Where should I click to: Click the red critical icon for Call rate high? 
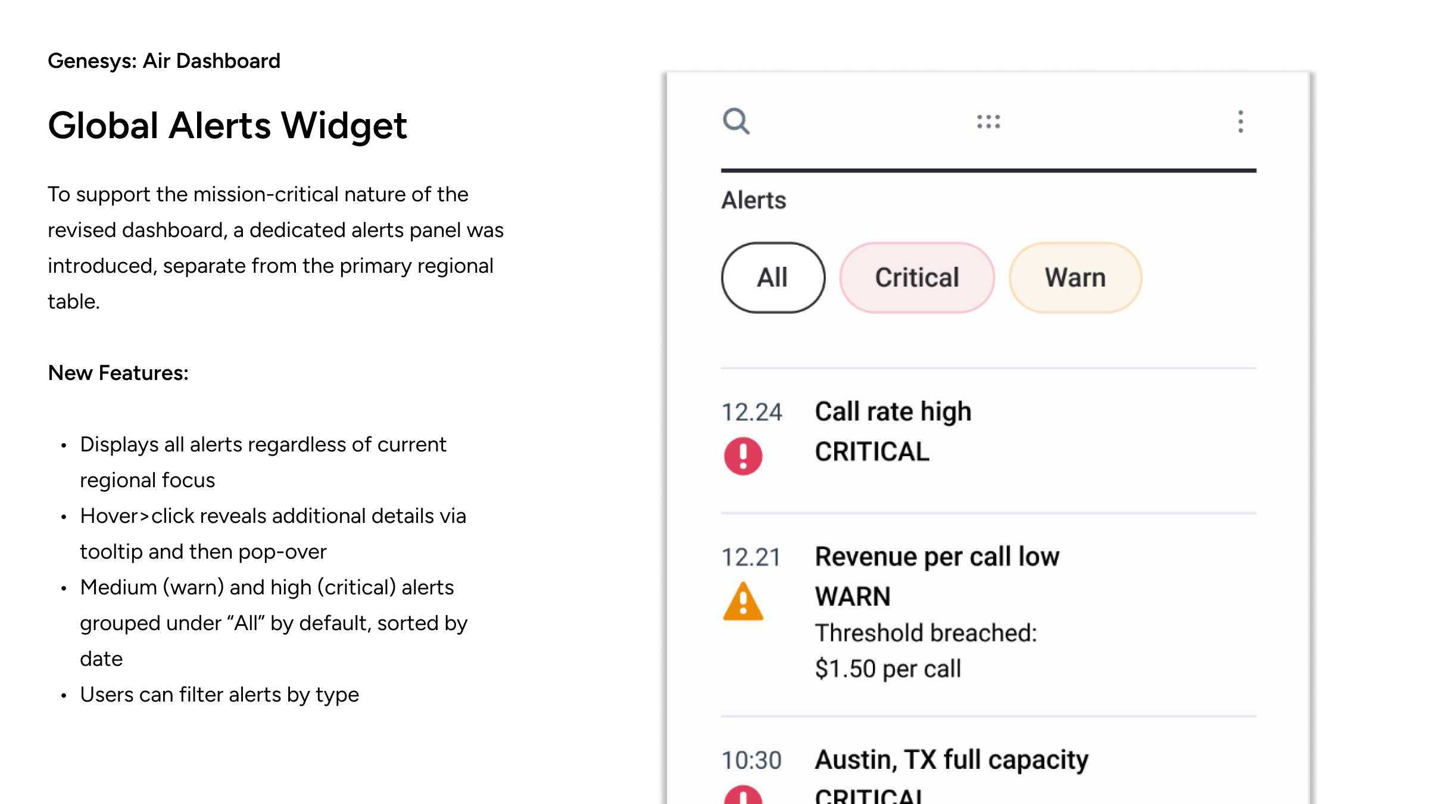point(743,456)
